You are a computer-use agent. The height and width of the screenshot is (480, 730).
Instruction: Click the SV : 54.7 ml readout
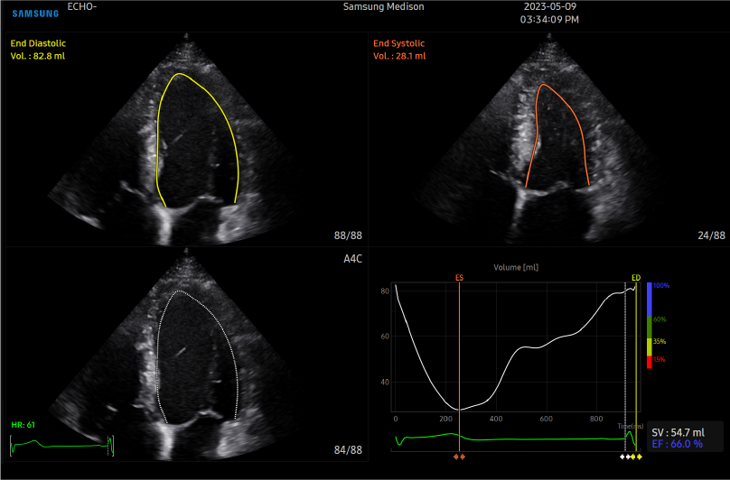coord(678,432)
